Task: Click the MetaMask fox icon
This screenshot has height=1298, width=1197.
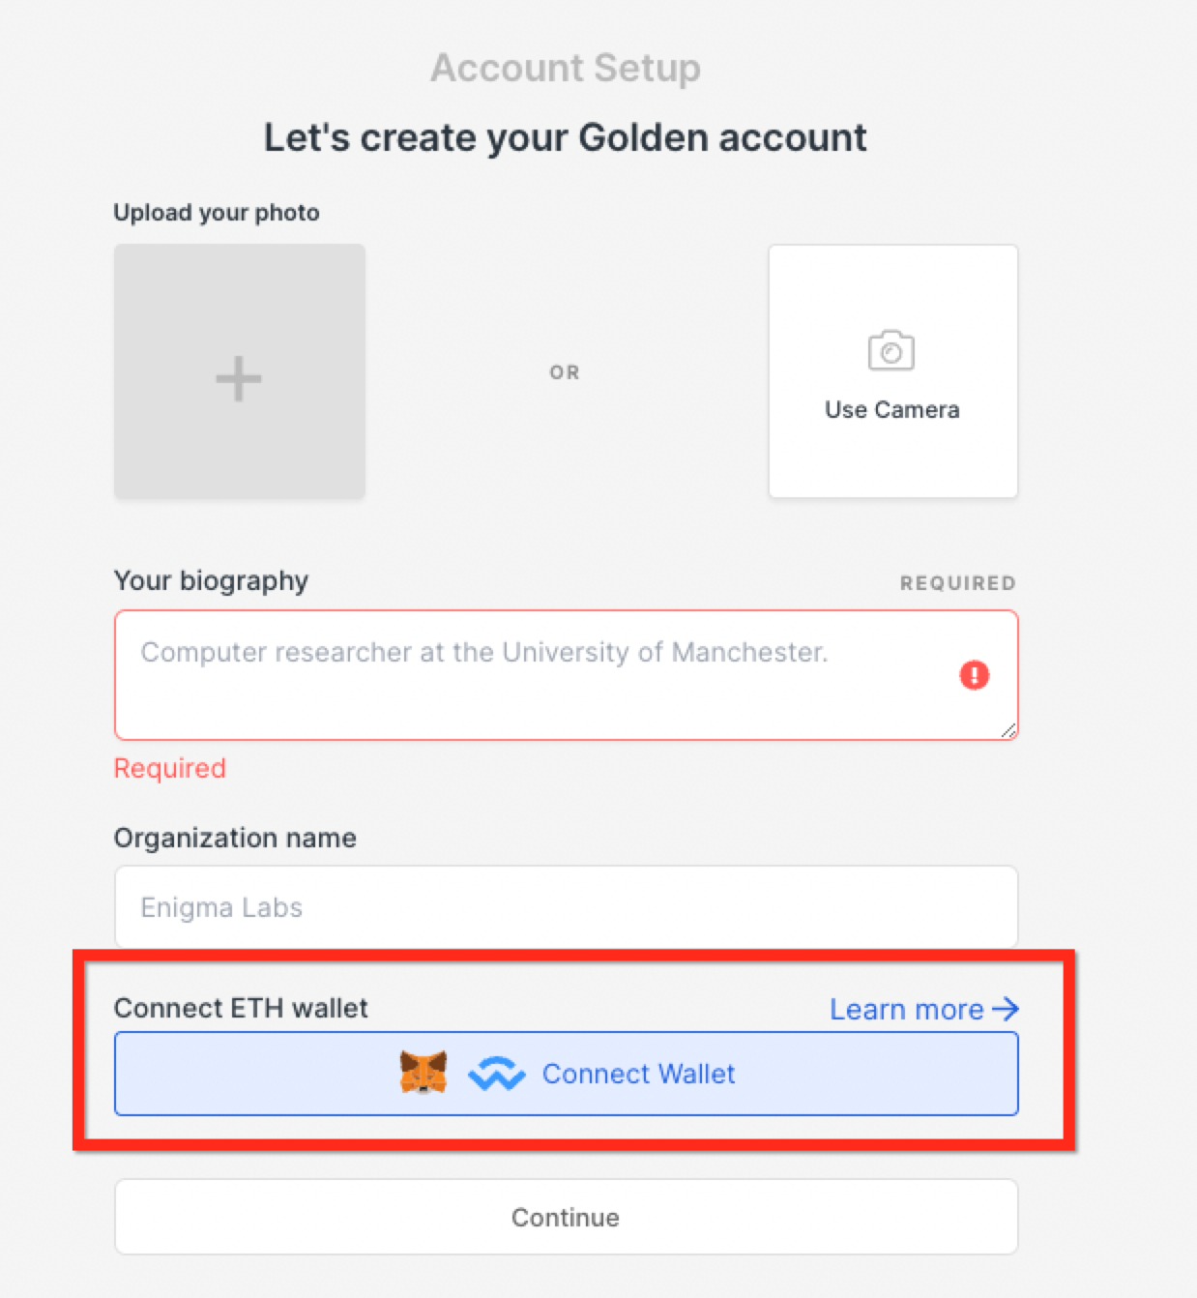Action: click(x=423, y=1073)
